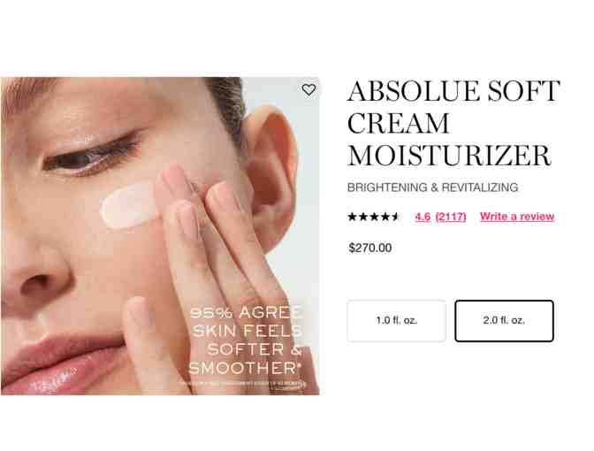Click the $270.00 price text

click(370, 248)
